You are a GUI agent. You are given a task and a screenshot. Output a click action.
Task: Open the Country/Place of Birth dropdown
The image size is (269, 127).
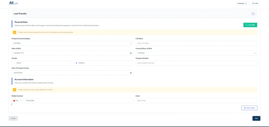196,53
